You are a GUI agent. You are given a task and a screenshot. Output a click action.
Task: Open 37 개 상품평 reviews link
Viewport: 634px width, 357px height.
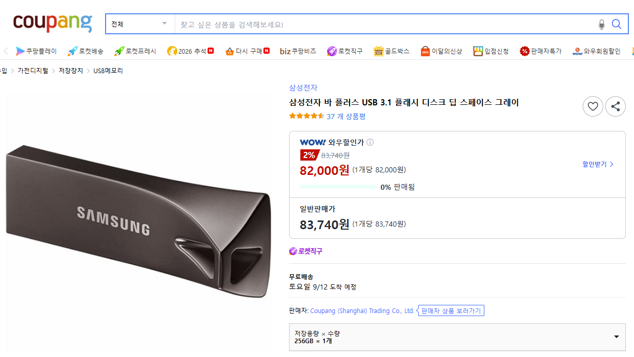346,116
